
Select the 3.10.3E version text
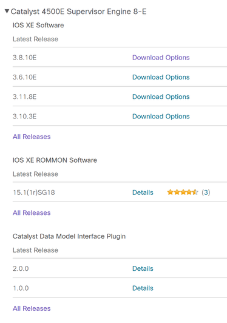point(24,116)
